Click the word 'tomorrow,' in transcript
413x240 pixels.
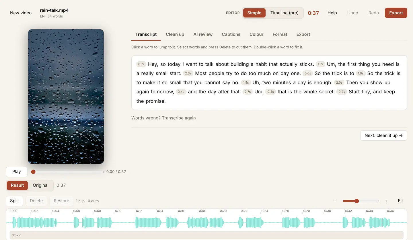coord(162,92)
